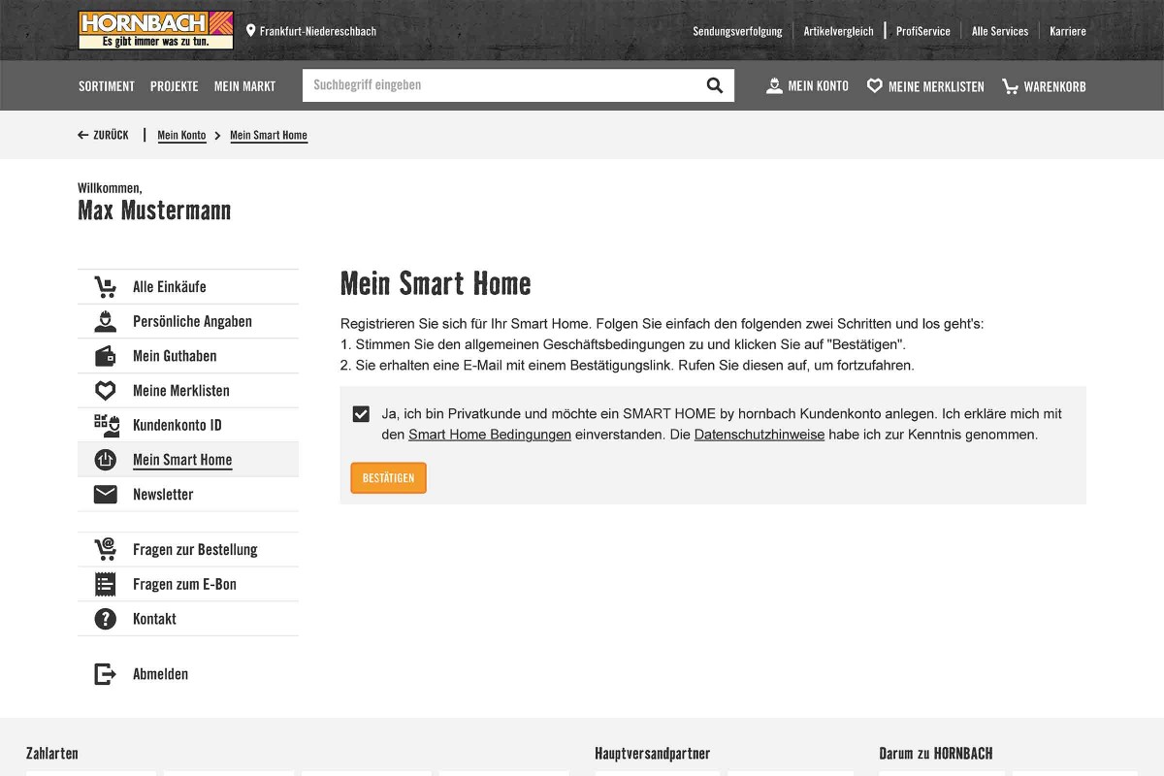Open the Smart Home Bedingungen link
Viewport: 1164px width, 776px height.
(490, 435)
